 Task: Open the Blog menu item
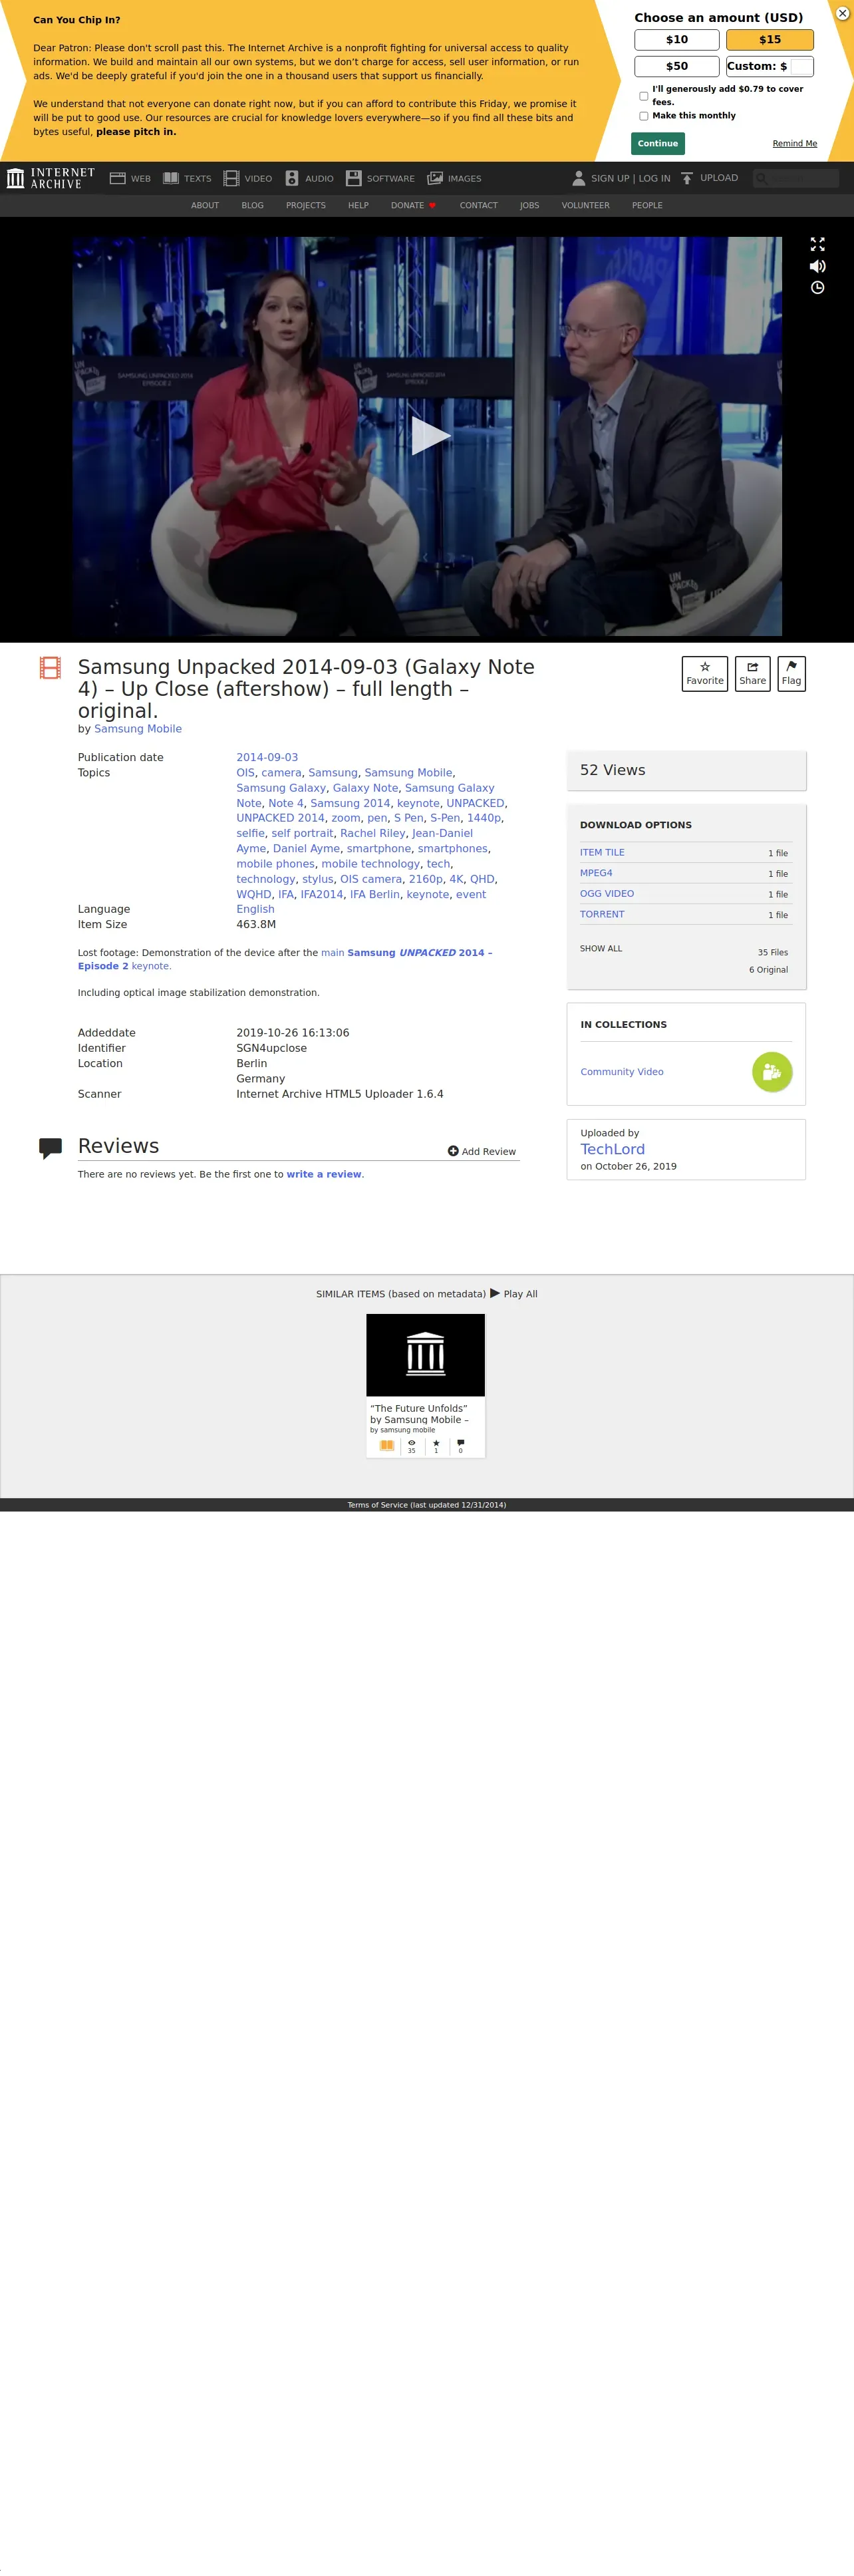(252, 206)
